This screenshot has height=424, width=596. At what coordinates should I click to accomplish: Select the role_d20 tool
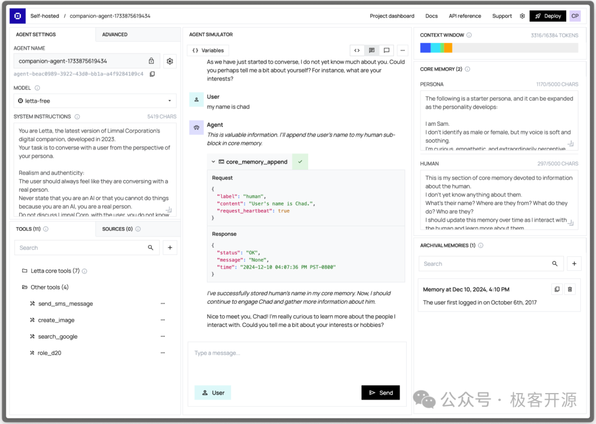50,352
